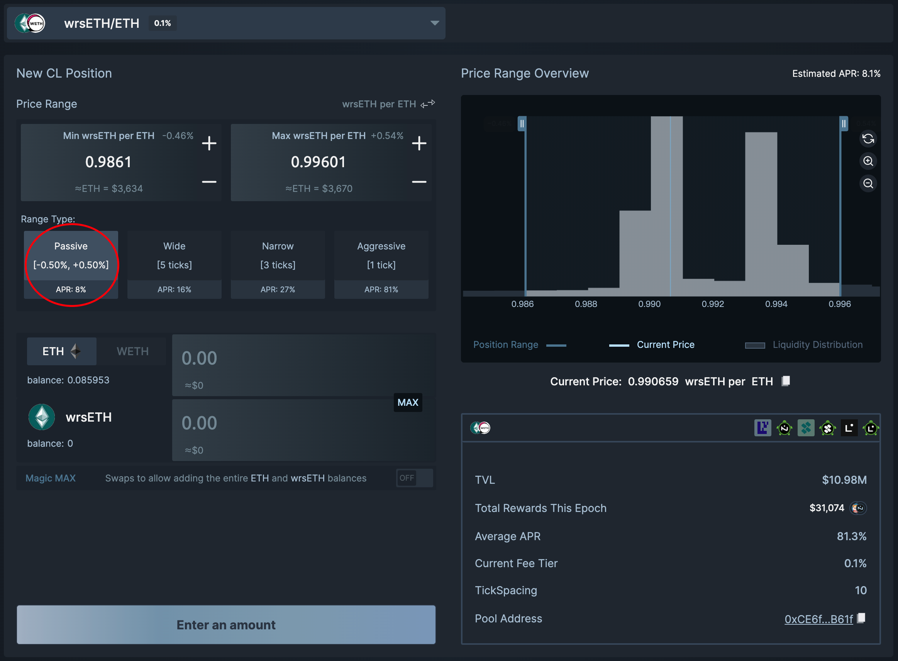Click the wrsETH balance: 0 text
Image resolution: width=898 pixels, height=661 pixels.
point(50,443)
